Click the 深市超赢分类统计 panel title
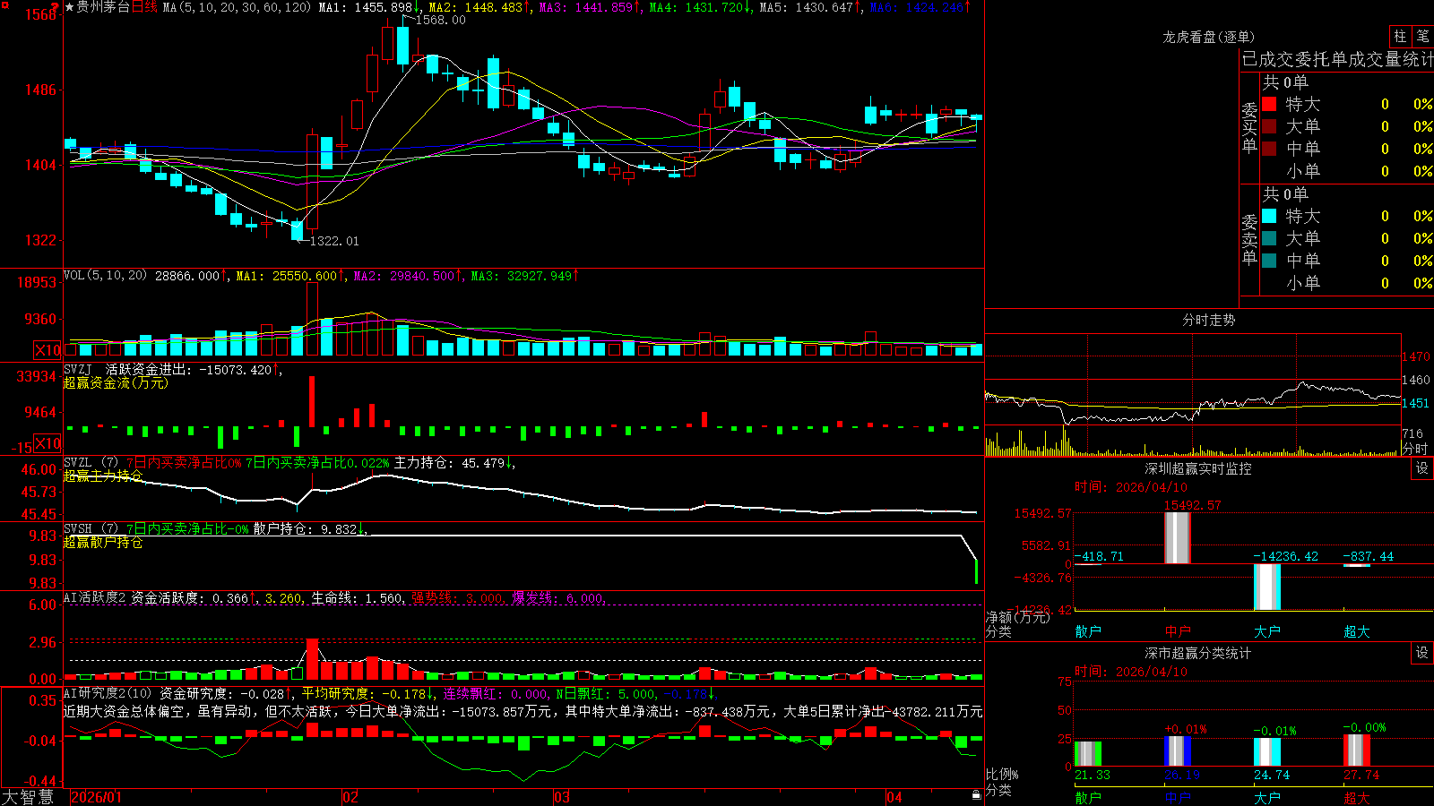 pyautogui.click(x=1198, y=653)
